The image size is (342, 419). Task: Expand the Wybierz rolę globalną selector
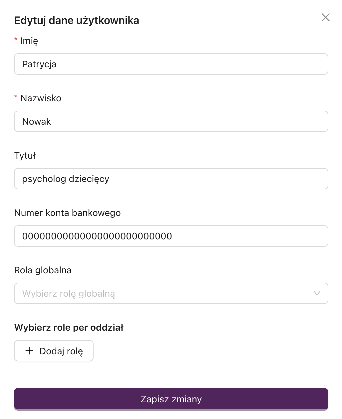coord(171,293)
